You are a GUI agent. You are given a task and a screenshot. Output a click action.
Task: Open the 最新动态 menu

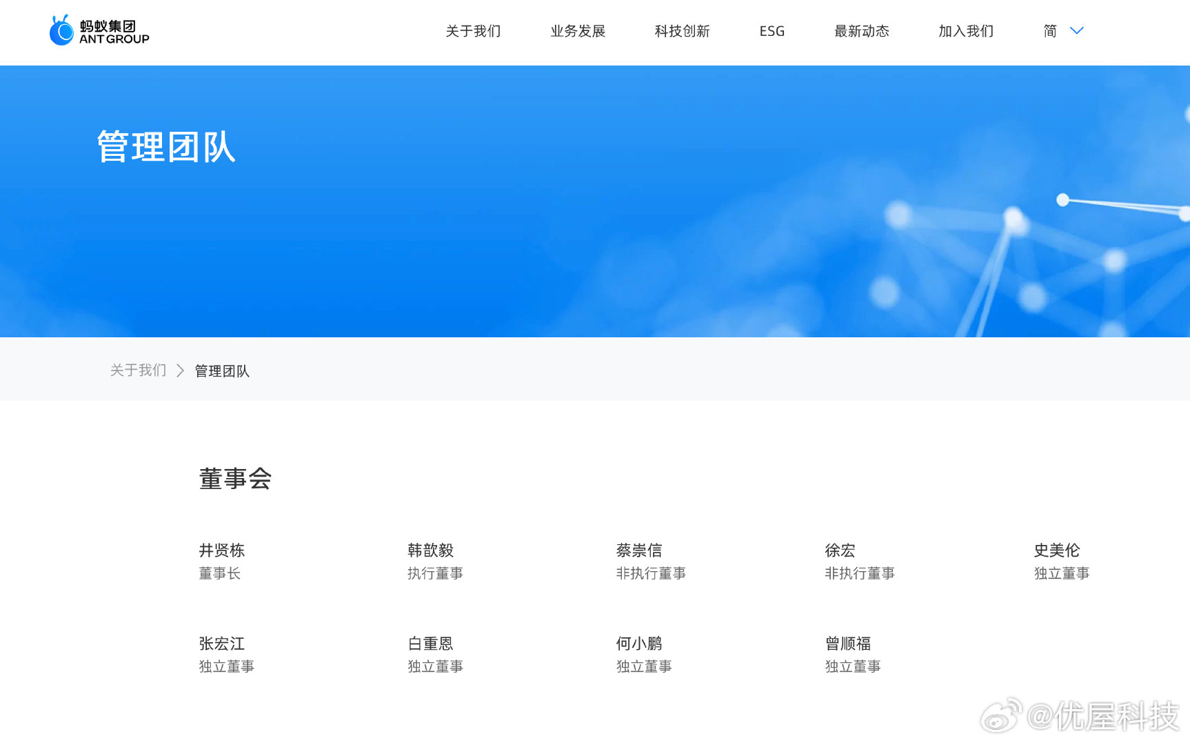coord(862,31)
